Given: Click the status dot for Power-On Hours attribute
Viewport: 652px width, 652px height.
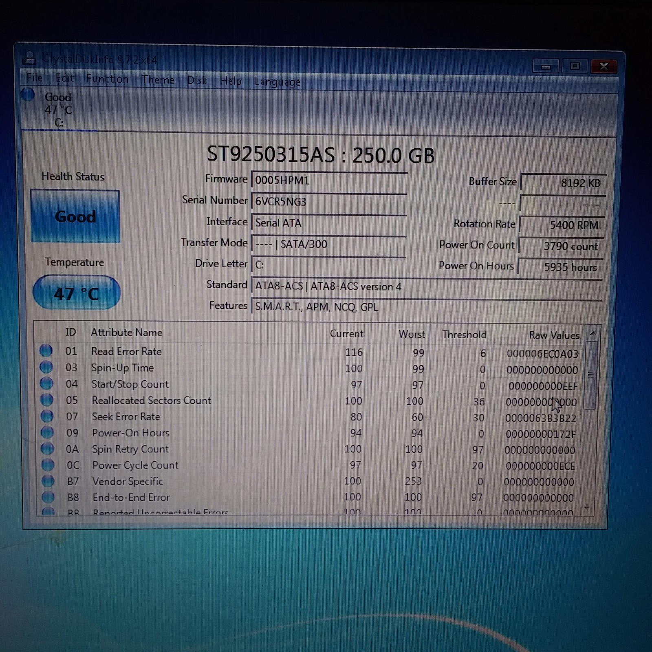Looking at the screenshot, I should point(47,432).
